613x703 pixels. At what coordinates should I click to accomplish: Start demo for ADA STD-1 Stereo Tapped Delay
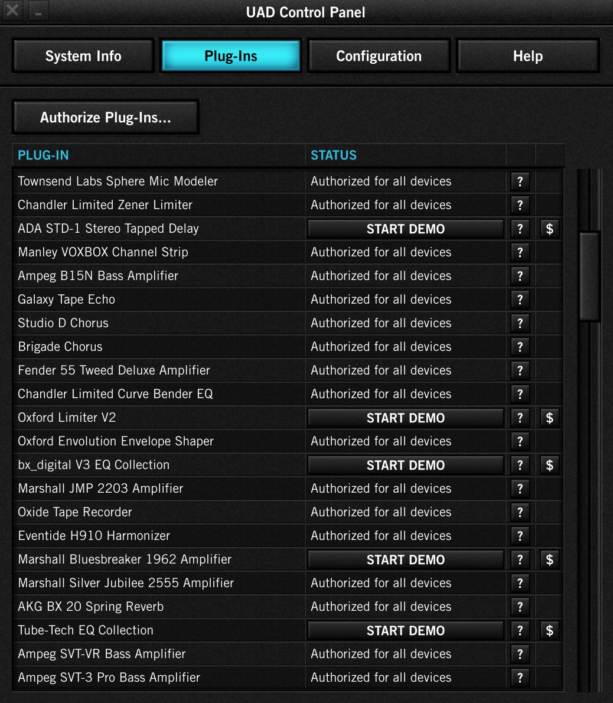[x=406, y=229]
